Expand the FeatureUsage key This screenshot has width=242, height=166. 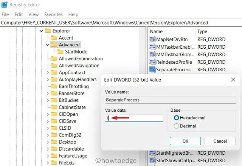[x=48, y=156]
